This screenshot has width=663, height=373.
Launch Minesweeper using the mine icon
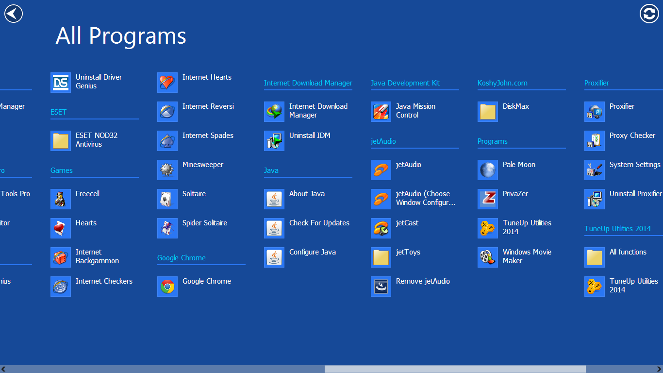(x=167, y=170)
